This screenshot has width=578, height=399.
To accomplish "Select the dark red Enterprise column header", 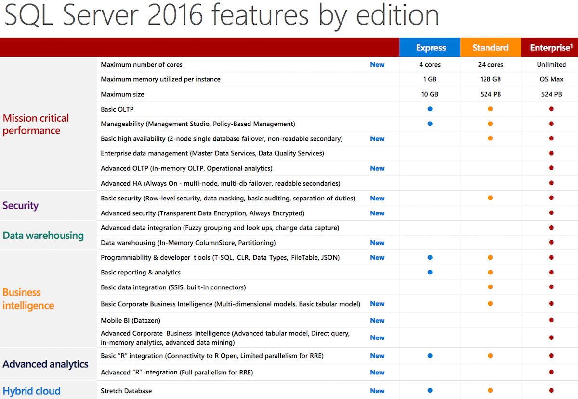I will [550, 48].
